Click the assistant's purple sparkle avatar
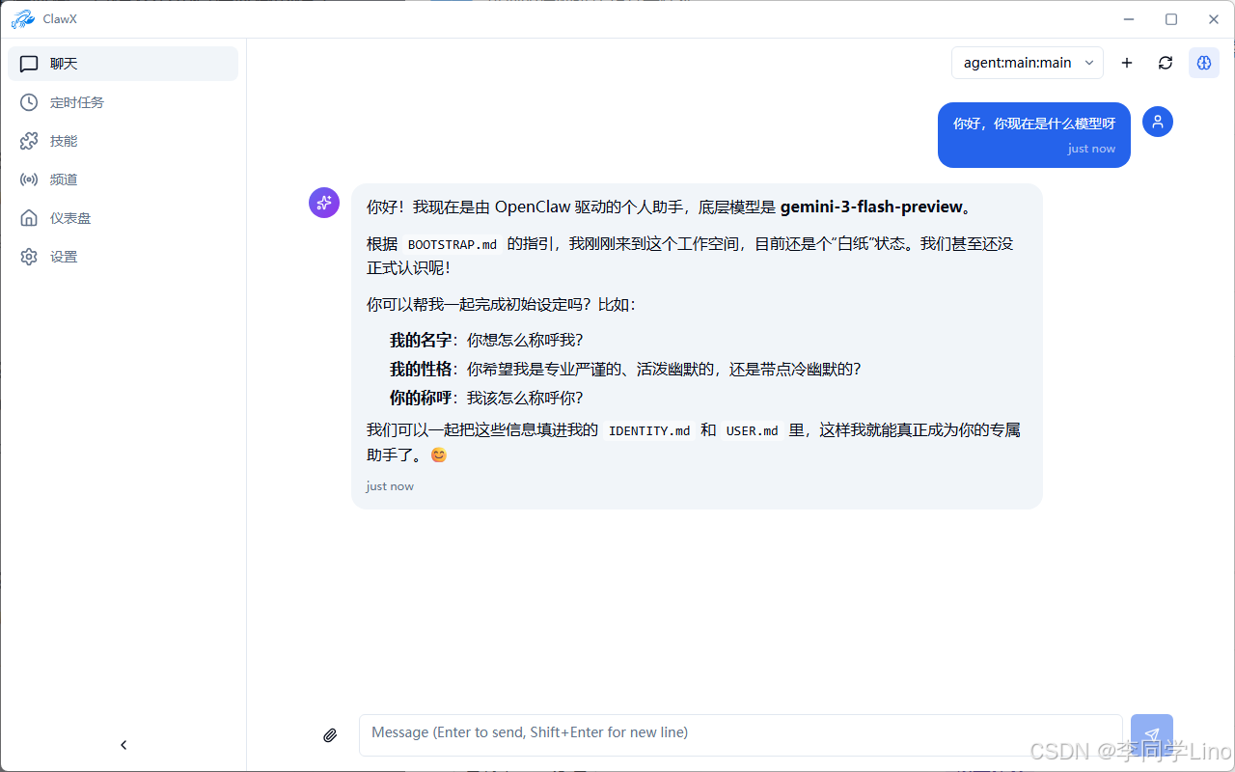1235x772 pixels. coord(323,202)
